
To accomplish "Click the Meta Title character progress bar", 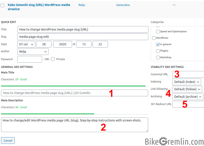I will point(75,86).
